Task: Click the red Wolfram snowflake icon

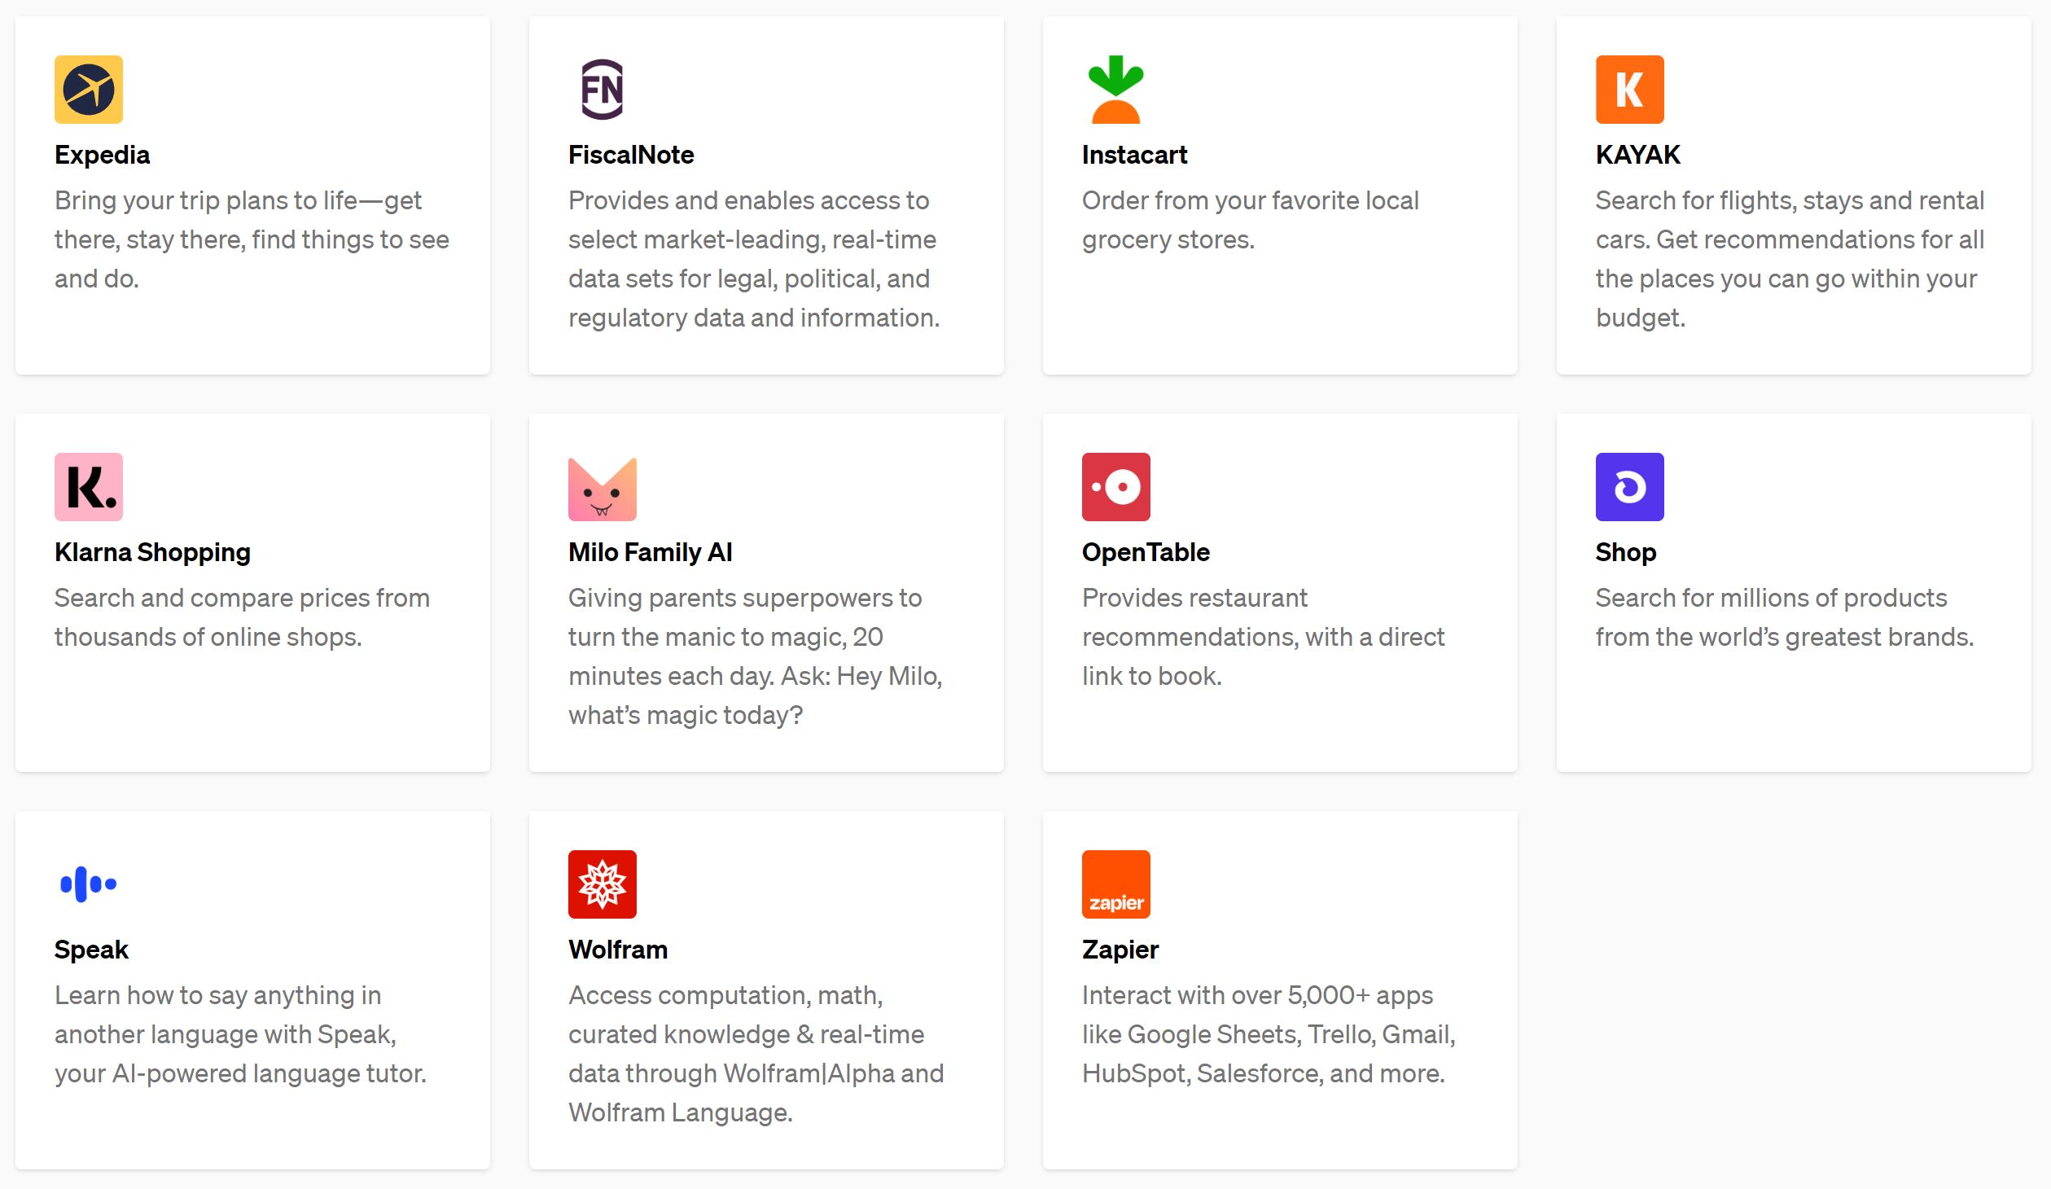Action: click(603, 884)
